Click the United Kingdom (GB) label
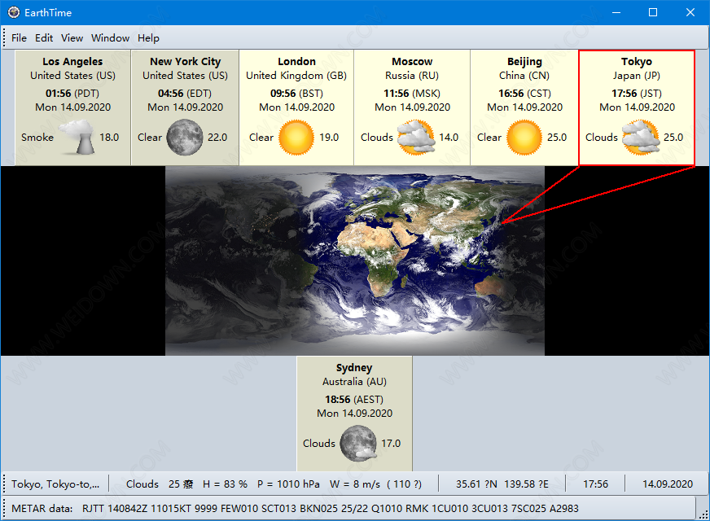 click(296, 76)
